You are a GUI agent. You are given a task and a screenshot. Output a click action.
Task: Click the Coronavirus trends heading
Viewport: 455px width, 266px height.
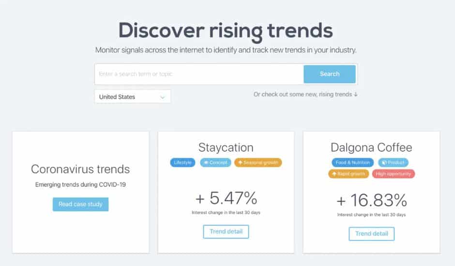point(80,169)
